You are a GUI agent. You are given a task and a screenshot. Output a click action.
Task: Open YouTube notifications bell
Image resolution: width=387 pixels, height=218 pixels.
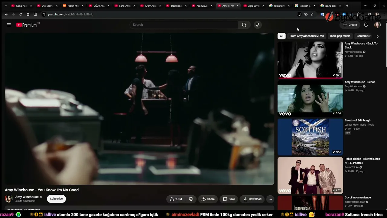(366, 25)
